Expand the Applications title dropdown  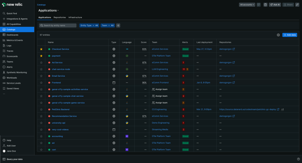[x=49, y=11]
